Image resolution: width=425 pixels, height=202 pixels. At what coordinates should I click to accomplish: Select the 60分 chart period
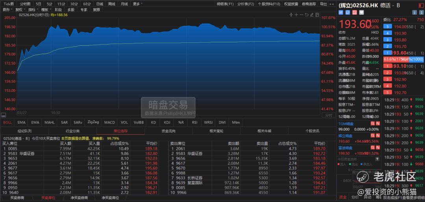click(87, 4)
